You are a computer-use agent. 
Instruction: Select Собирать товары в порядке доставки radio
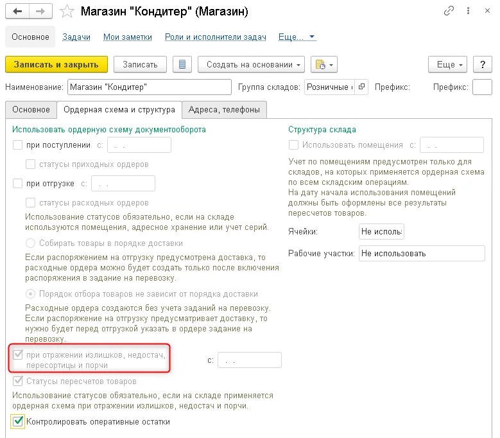click(30, 243)
